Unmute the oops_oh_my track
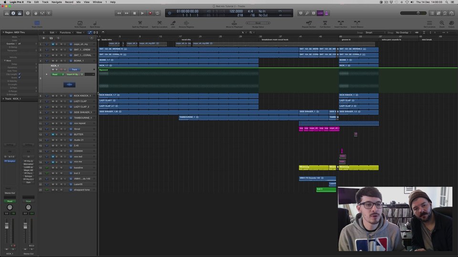 click(53, 44)
